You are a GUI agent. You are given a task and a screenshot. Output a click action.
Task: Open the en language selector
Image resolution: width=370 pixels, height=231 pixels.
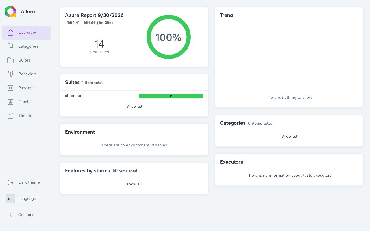(x=10, y=199)
